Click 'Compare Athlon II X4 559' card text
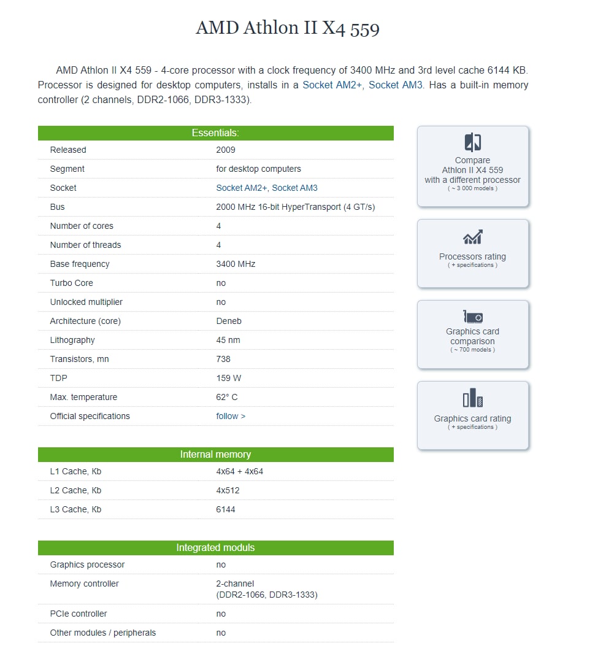The image size is (606, 651). pyautogui.click(x=472, y=170)
